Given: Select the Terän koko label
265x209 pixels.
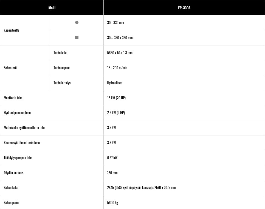Looking at the screenshot, I should (60, 53).
